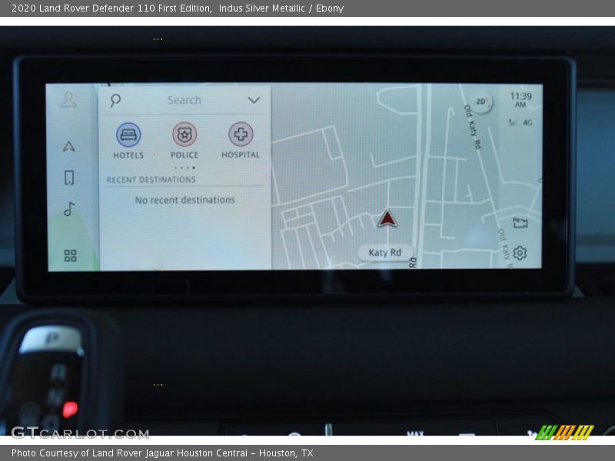Image resolution: width=615 pixels, height=461 pixels.
Task: Tap the search magnifier icon
Action: click(115, 101)
